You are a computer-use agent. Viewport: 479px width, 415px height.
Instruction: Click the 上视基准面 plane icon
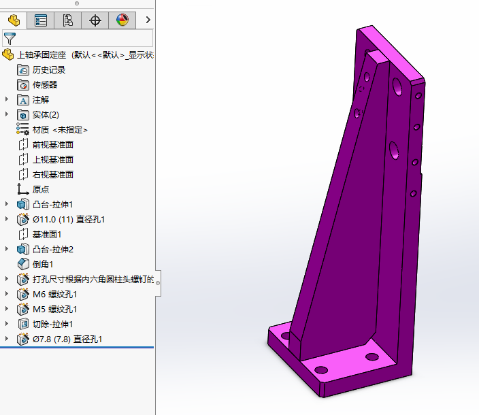click(23, 159)
